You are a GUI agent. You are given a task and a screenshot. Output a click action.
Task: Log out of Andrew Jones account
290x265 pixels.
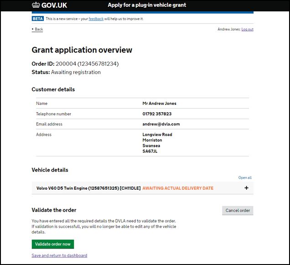coord(247,29)
